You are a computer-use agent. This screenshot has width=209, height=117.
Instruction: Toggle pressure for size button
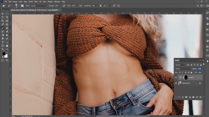pyautogui.click(x=114, y=6)
